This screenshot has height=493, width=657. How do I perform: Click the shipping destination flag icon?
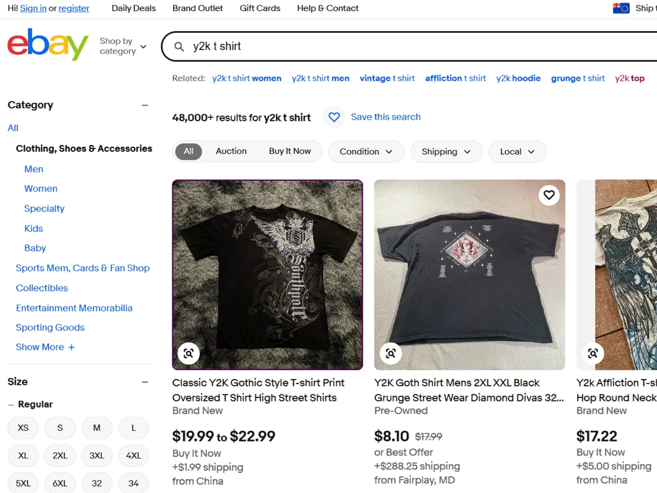tap(621, 8)
